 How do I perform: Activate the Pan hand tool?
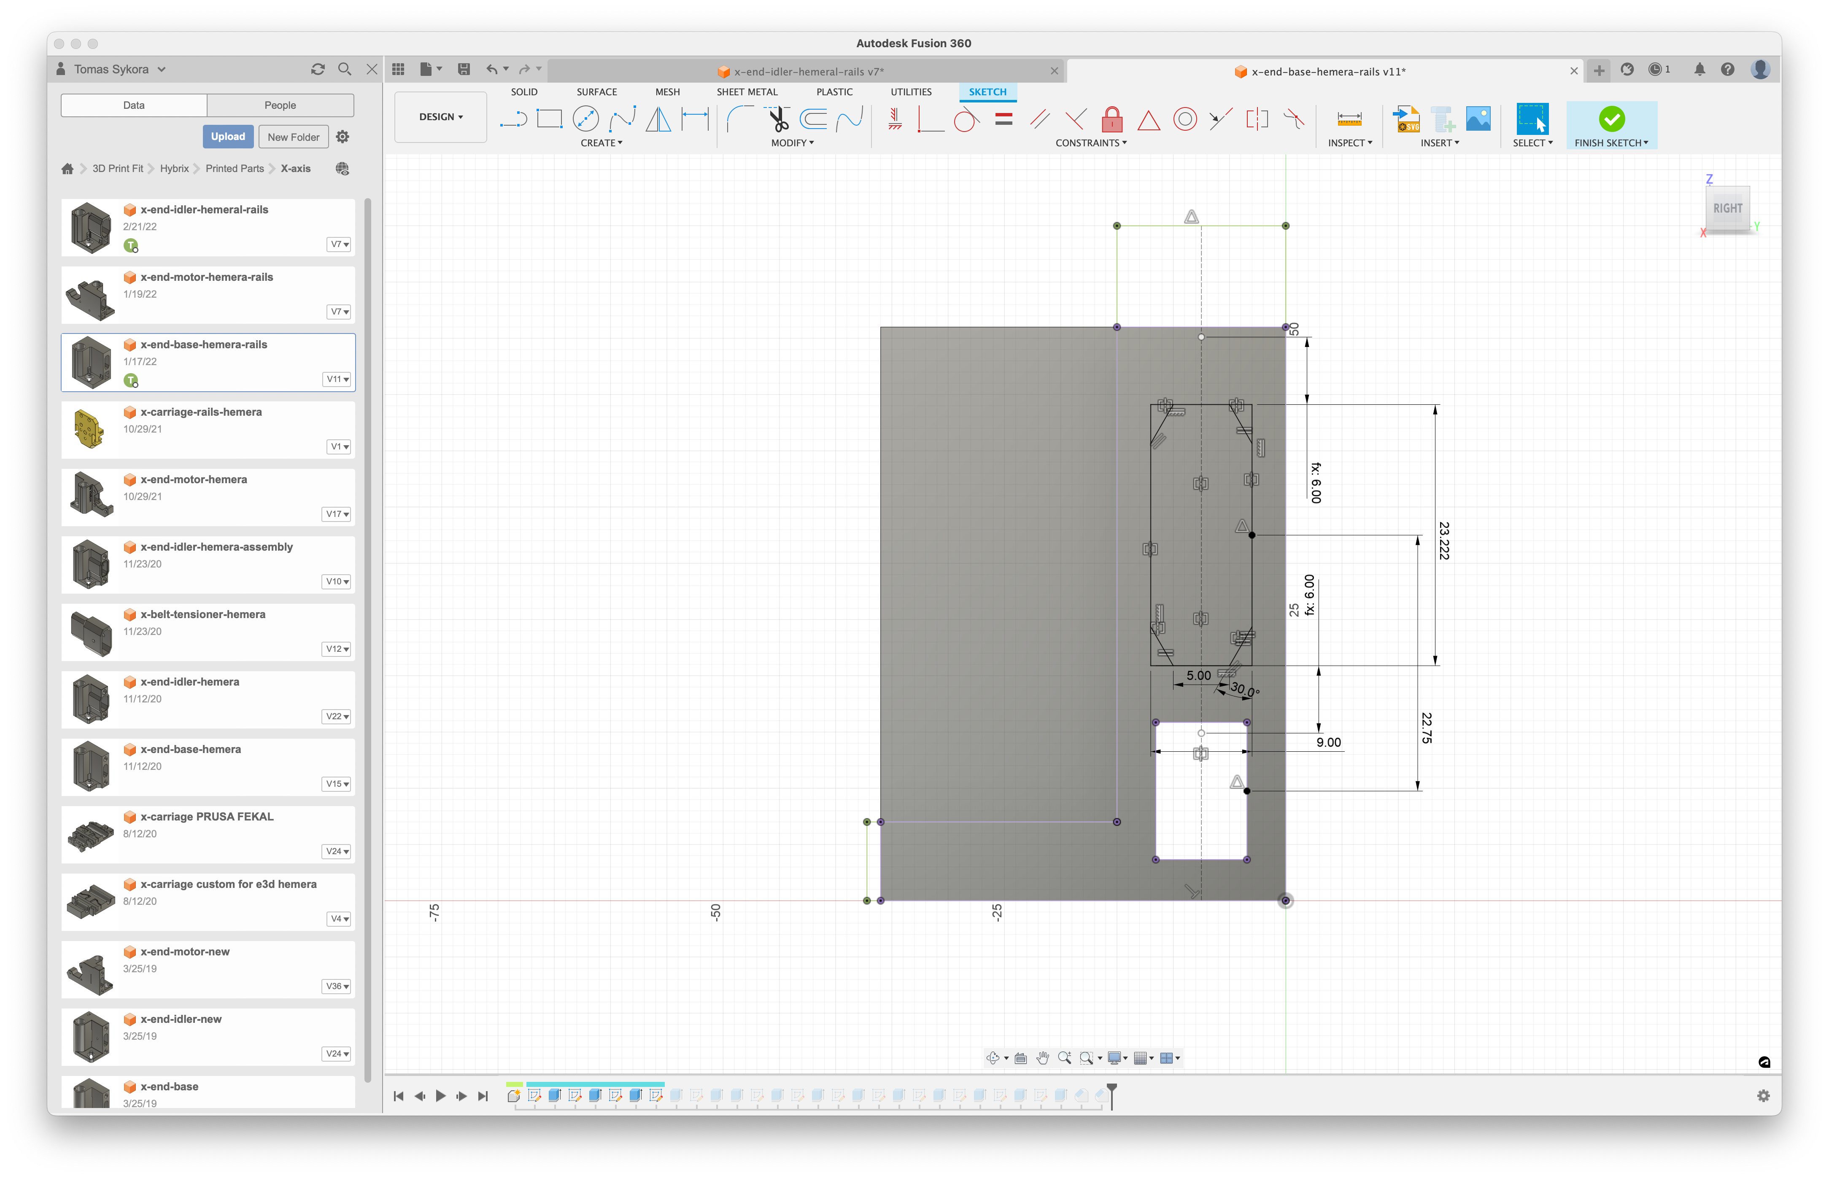(x=1042, y=1058)
